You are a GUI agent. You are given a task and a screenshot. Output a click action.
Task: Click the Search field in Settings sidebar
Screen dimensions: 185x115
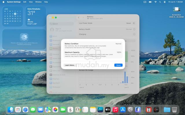(x=61, y=24)
